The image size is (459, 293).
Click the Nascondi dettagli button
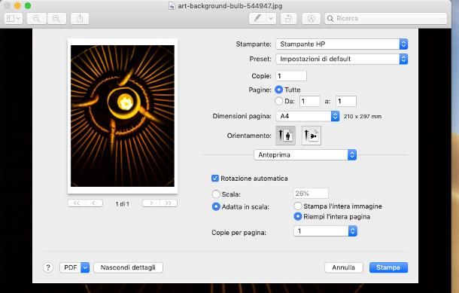tap(128, 267)
